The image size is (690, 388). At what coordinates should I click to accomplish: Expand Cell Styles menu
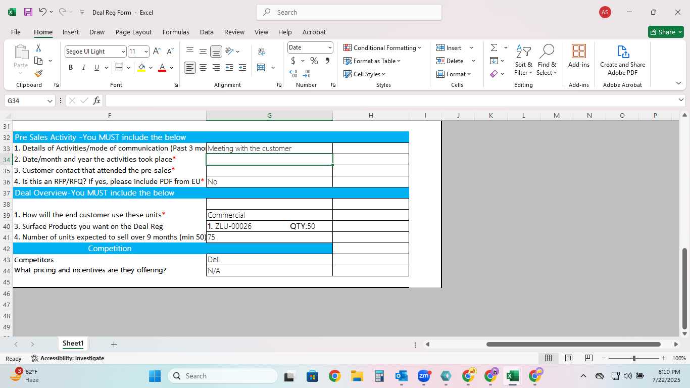(x=364, y=74)
